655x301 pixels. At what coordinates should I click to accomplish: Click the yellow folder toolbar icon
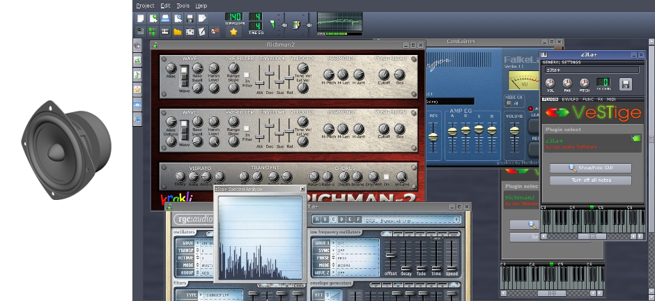click(178, 31)
